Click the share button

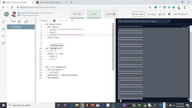tap(111, 14)
